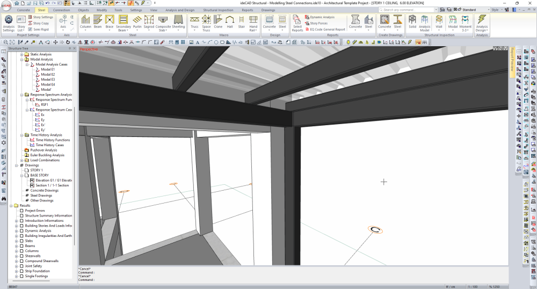The width and height of the screenshot is (537, 289).
Task: Choose the Purlin tool
Action: point(138,22)
